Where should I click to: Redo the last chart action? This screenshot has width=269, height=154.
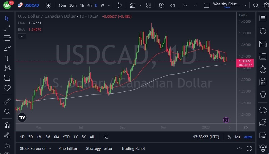196,6
